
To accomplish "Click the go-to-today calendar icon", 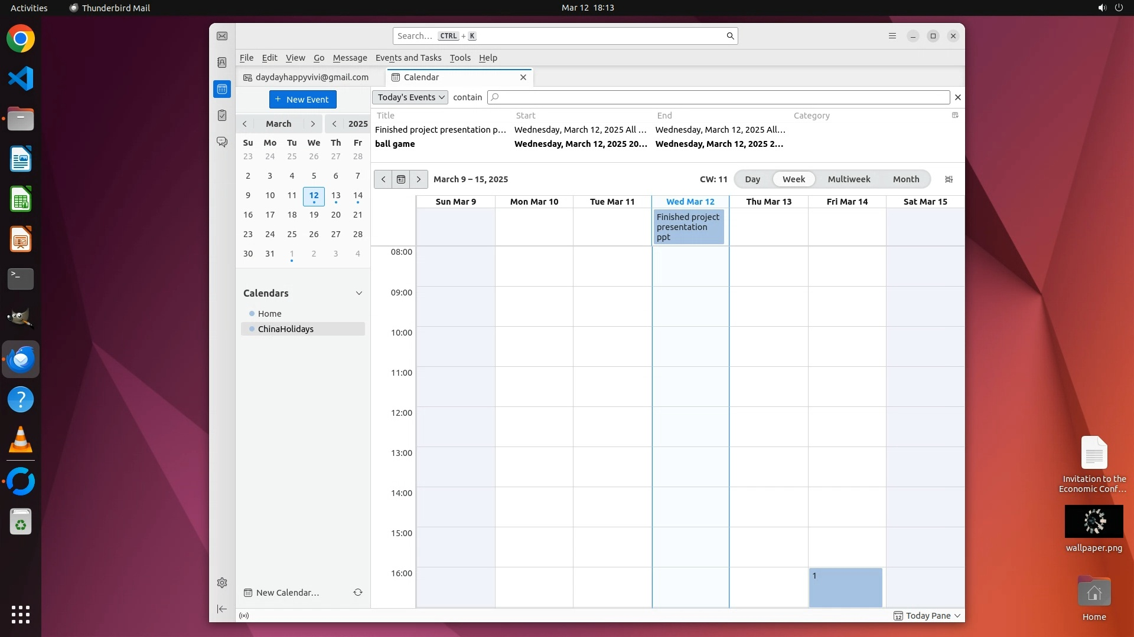I will click(x=401, y=179).
